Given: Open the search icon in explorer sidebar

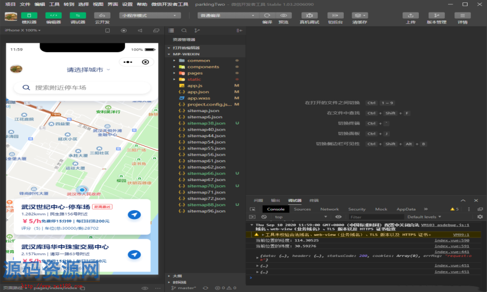Looking at the screenshot, I should tap(184, 31).
